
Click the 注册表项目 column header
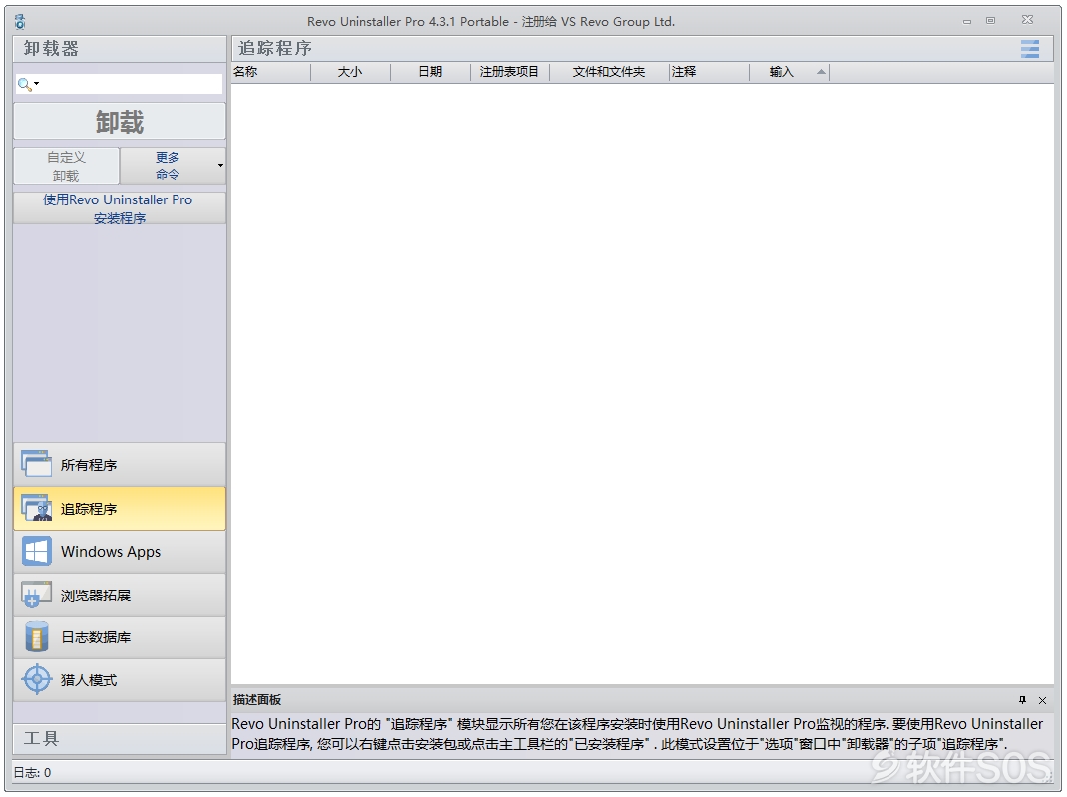510,72
